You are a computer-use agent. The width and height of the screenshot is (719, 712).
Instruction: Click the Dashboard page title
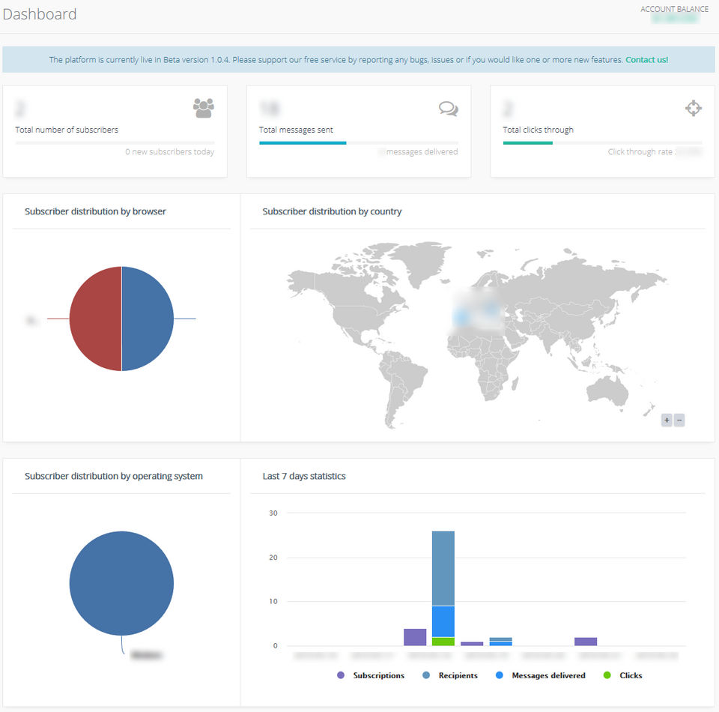[40, 14]
